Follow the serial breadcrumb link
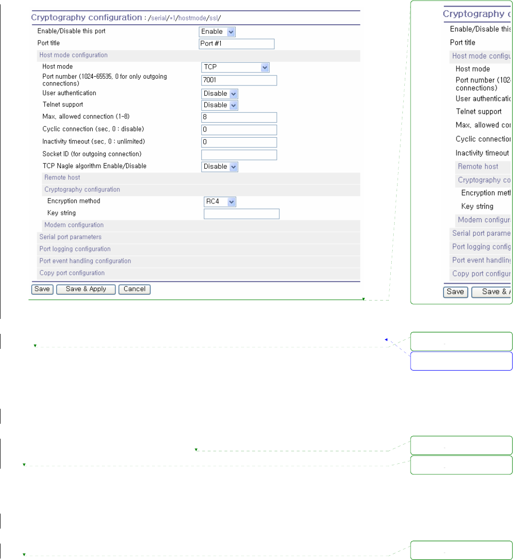The height and width of the screenshot is (560, 513). click(158, 18)
